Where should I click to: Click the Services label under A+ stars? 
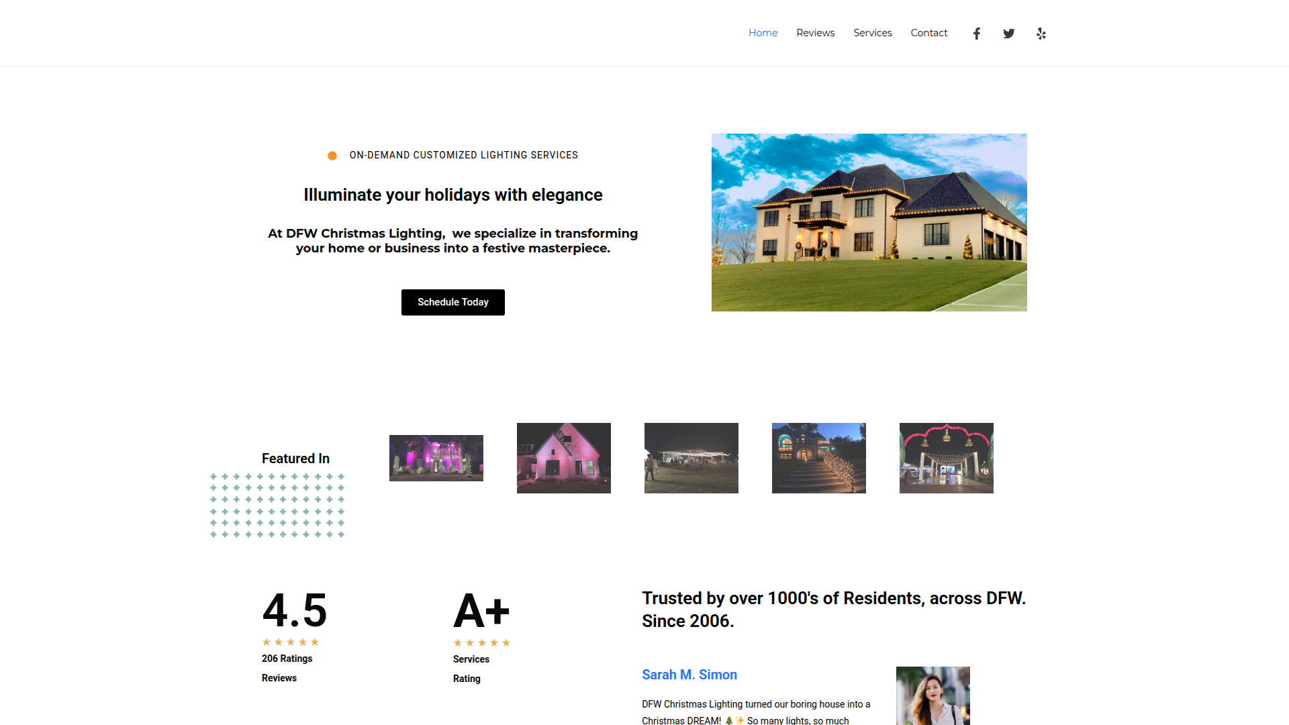tap(471, 659)
